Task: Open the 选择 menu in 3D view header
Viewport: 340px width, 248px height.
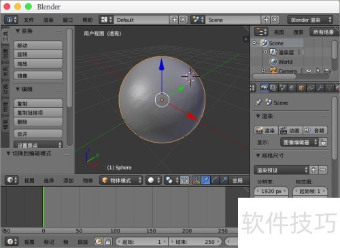Action: (x=48, y=181)
